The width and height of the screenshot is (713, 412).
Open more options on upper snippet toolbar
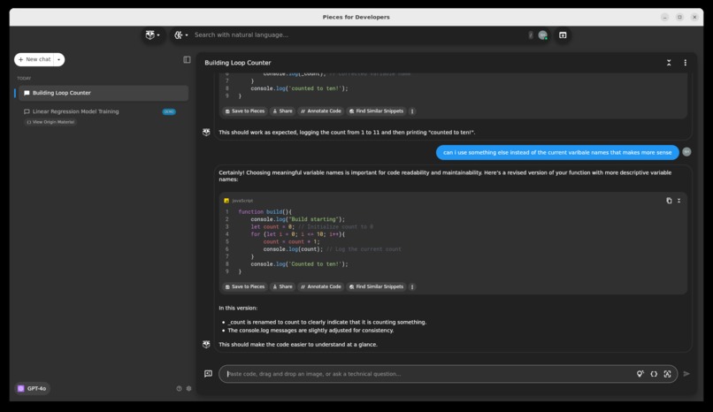pyautogui.click(x=412, y=111)
